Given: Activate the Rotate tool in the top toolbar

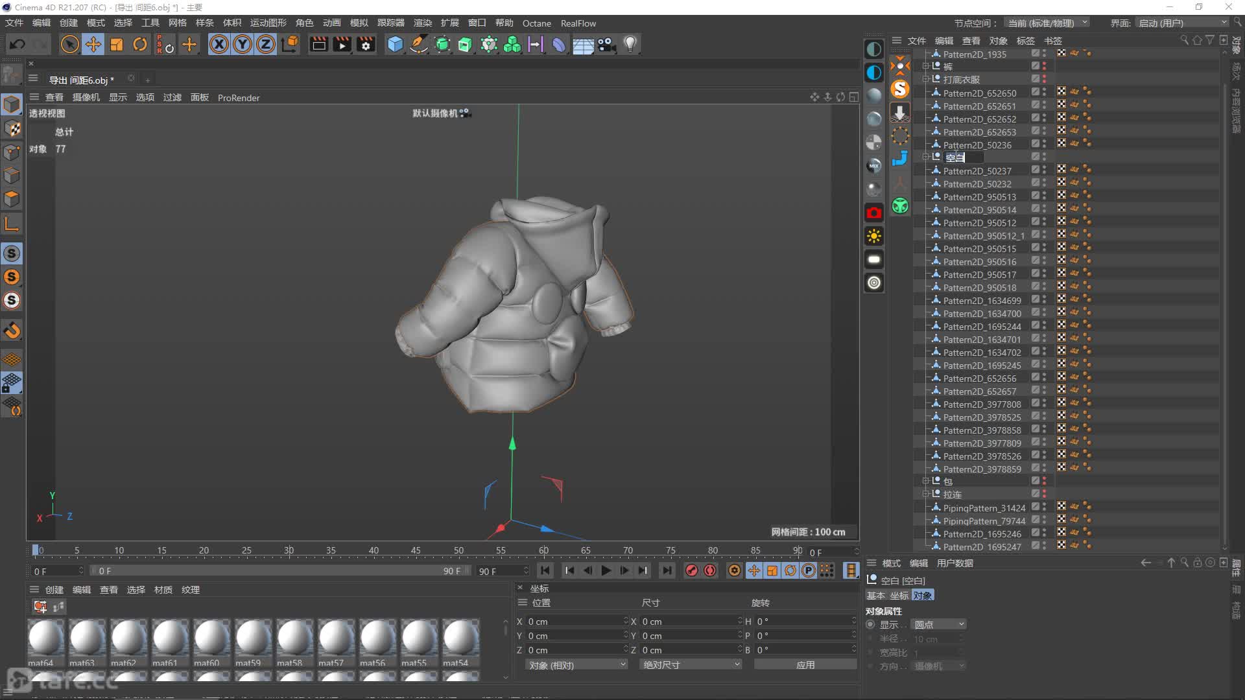Looking at the screenshot, I should (x=140, y=44).
